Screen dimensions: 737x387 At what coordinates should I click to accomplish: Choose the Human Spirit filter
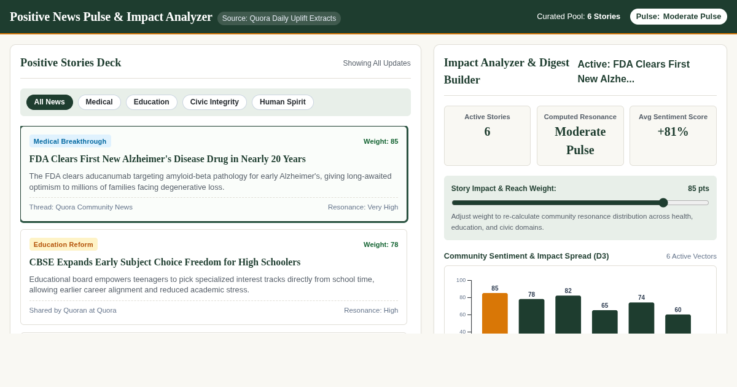click(x=283, y=102)
